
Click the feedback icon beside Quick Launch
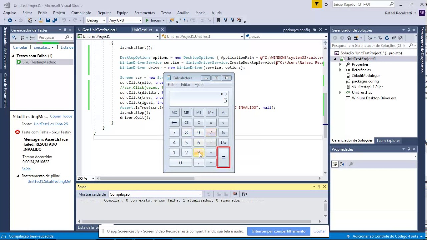click(327, 4)
